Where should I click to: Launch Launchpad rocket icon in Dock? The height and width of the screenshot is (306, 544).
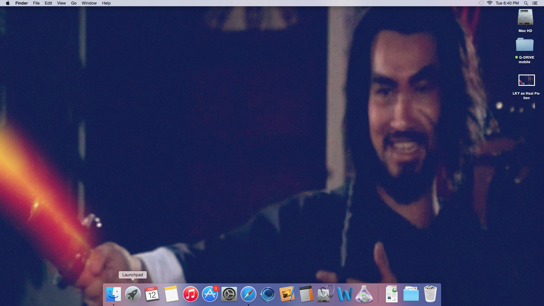[133, 294]
